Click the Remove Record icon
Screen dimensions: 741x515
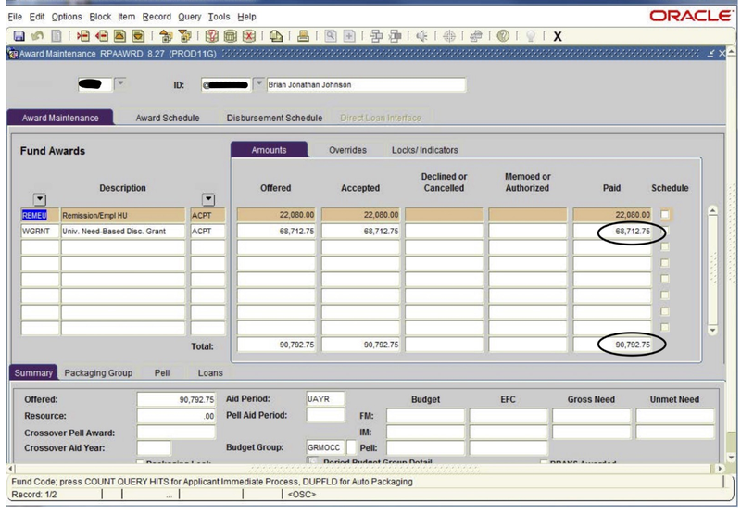pyautogui.click(x=102, y=36)
